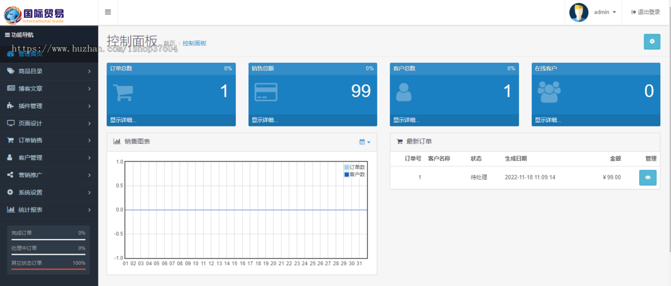Click the 页面设计 monitor icon
The width and height of the screenshot is (671, 286).
pyautogui.click(x=11, y=123)
